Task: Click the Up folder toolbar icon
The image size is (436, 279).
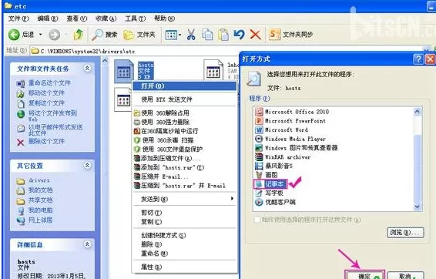Action: (x=78, y=35)
